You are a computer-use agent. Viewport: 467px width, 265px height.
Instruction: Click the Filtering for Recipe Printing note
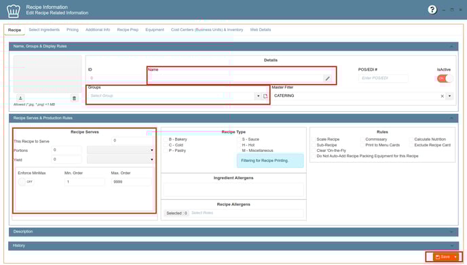(x=270, y=161)
